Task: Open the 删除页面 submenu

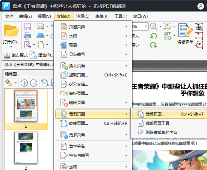Action: tap(93, 103)
